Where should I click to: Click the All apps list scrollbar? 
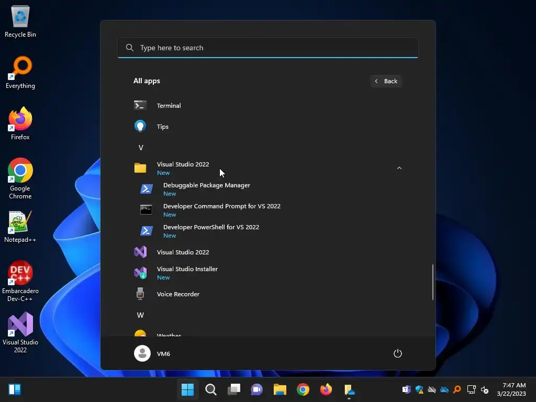pos(433,282)
